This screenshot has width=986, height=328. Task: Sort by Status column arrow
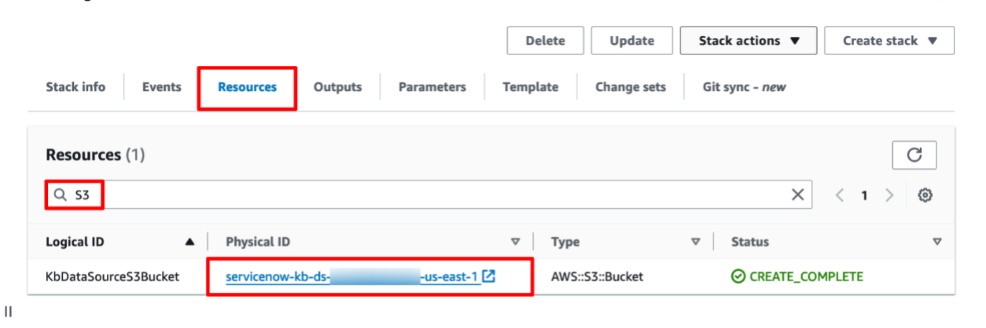(937, 242)
